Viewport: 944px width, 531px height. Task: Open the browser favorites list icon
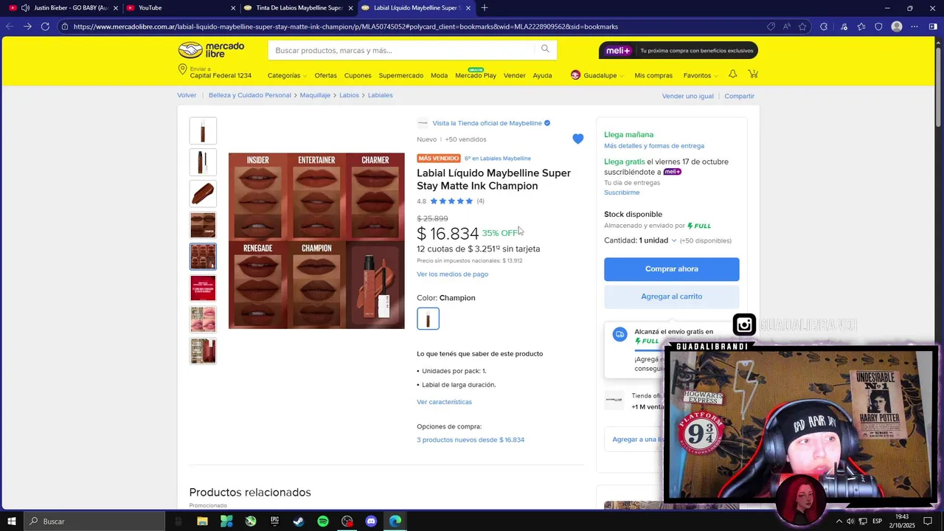861,27
